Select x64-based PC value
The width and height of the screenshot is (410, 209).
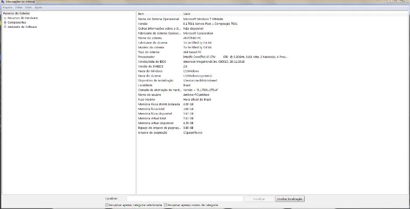click(x=192, y=52)
